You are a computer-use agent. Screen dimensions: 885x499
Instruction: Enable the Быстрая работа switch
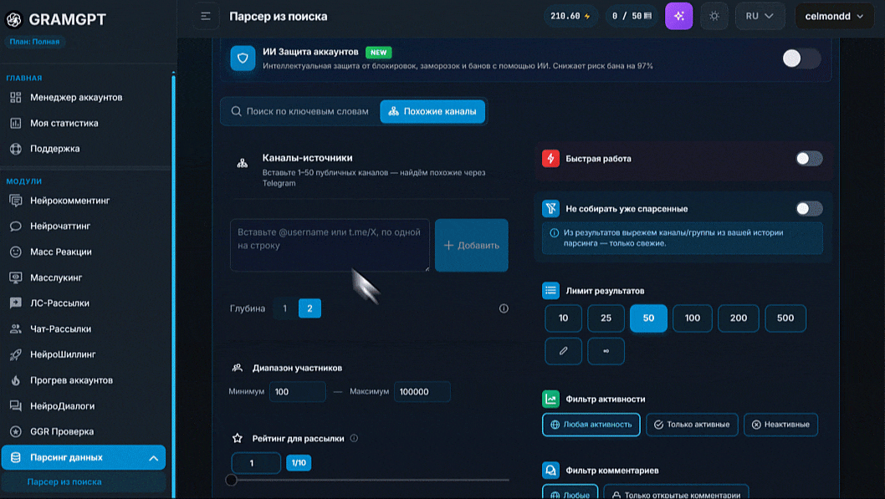click(x=809, y=159)
